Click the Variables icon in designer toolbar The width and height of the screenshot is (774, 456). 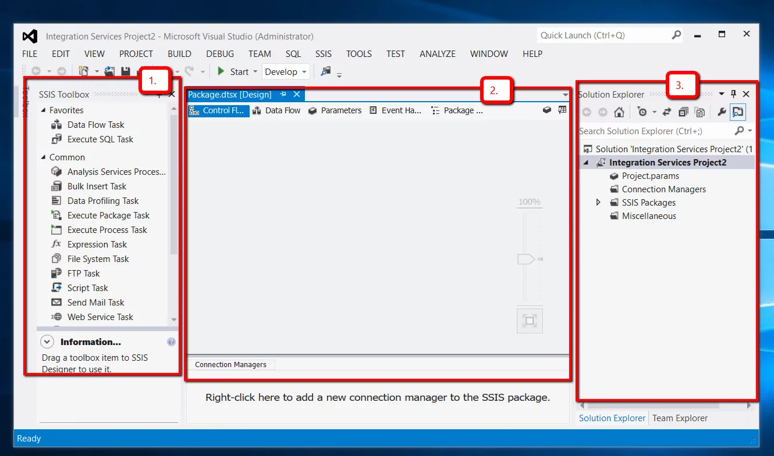tap(546, 110)
